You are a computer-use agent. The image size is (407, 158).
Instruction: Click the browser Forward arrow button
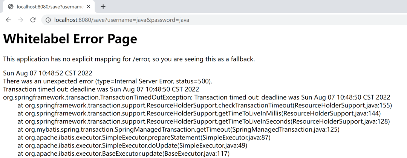tap(20, 20)
